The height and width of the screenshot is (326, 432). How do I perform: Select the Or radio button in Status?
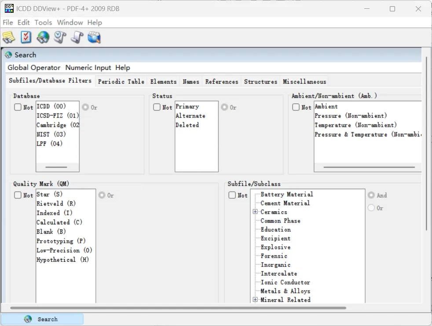(x=224, y=107)
